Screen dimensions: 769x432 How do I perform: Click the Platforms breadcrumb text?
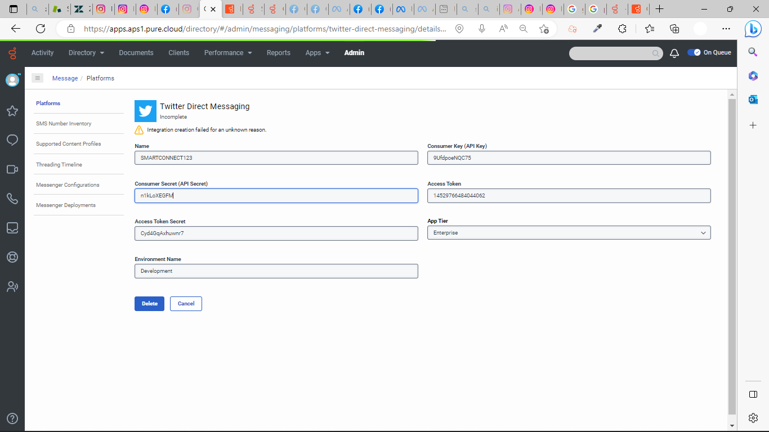(100, 78)
